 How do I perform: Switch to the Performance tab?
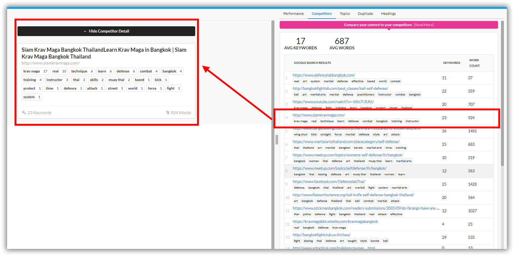coord(293,14)
